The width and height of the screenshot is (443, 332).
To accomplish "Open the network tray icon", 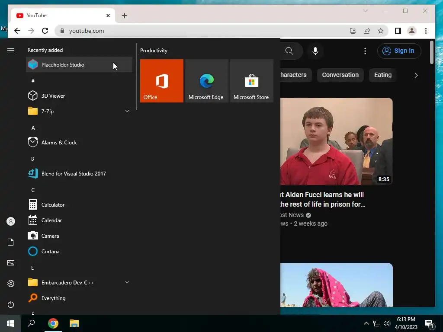I will (x=377, y=323).
